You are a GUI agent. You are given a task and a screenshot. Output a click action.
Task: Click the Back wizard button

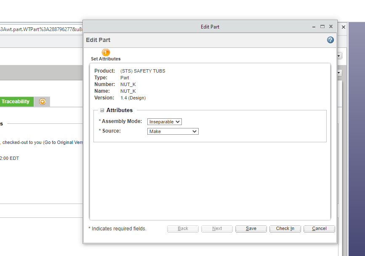click(183, 229)
